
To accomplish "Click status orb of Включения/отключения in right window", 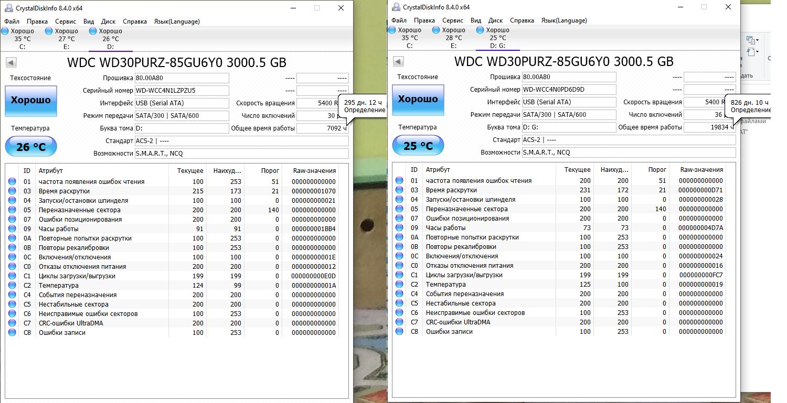I will [399, 256].
